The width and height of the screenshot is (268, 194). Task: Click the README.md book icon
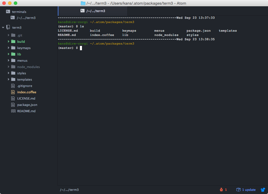[13, 111]
